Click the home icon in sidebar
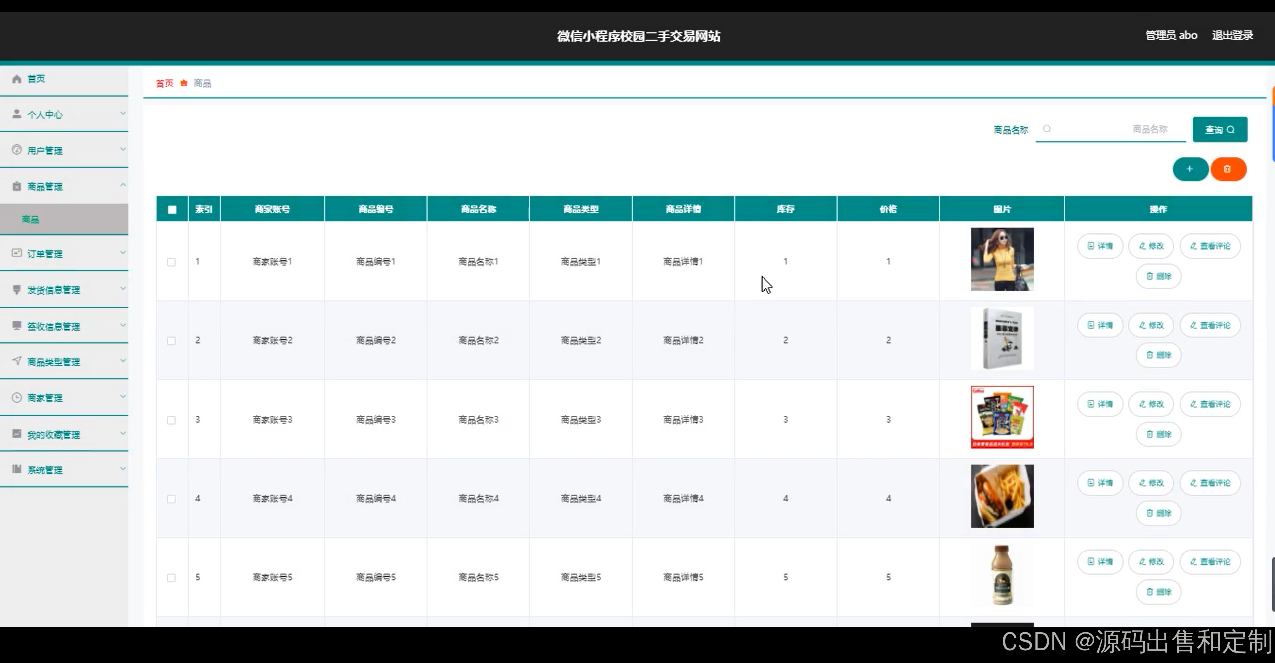This screenshot has width=1275, height=663. [x=17, y=79]
